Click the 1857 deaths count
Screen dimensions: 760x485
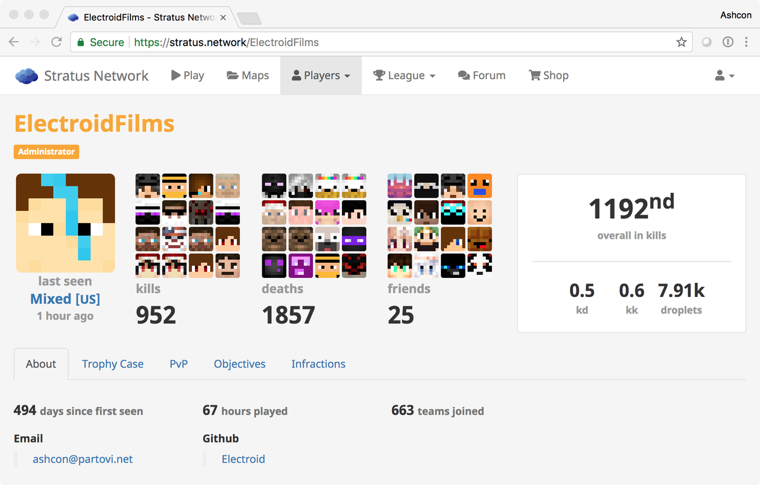click(x=288, y=315)
